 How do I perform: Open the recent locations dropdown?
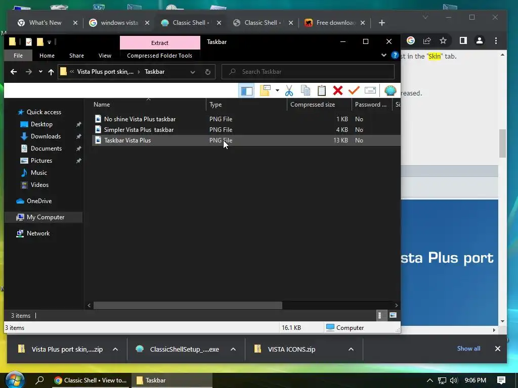[40, 72]
